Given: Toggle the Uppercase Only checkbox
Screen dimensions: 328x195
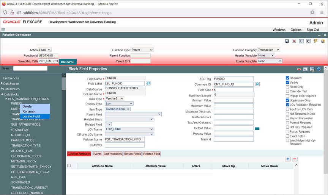Looking at the screenshot, I should point(287,100).
